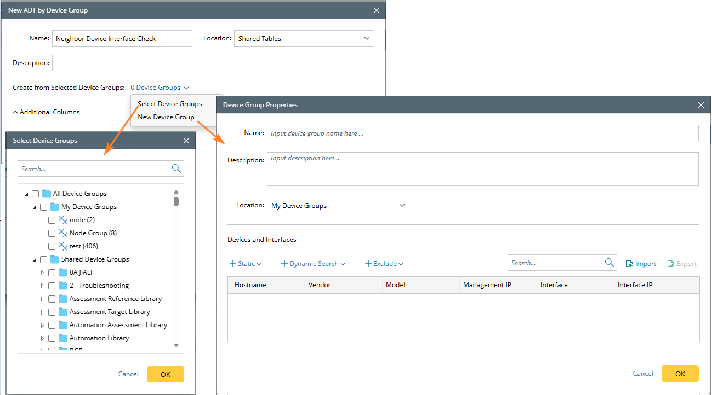
Task: Click the magnifier icon in Devices search box
Action: click(x=609, y=263)
